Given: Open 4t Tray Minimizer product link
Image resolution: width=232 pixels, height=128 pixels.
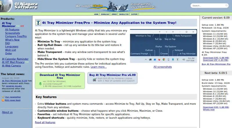Looking at the screenshot, I should coord(9,25).
